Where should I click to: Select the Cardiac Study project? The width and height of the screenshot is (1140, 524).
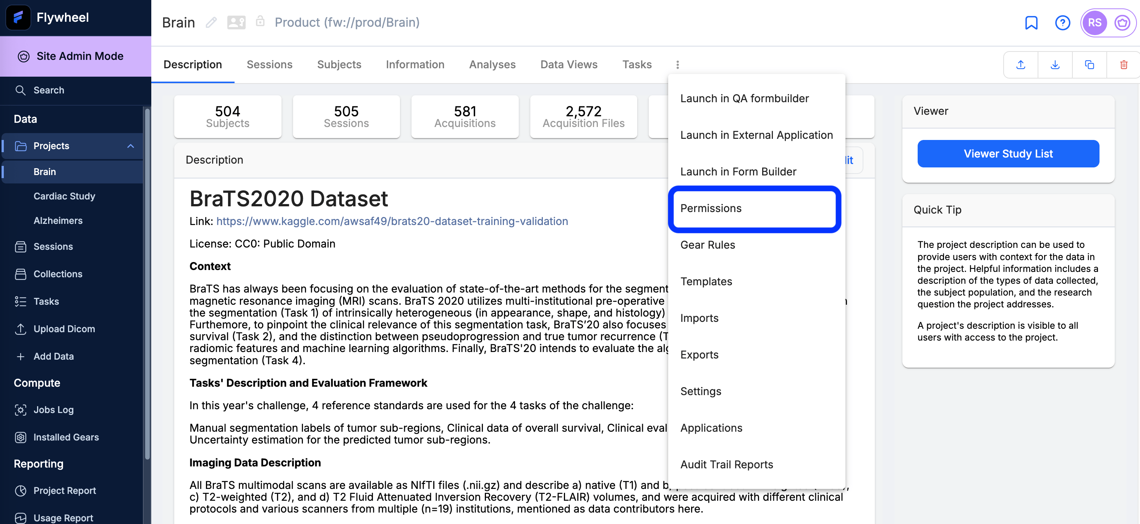coord(65,196)
